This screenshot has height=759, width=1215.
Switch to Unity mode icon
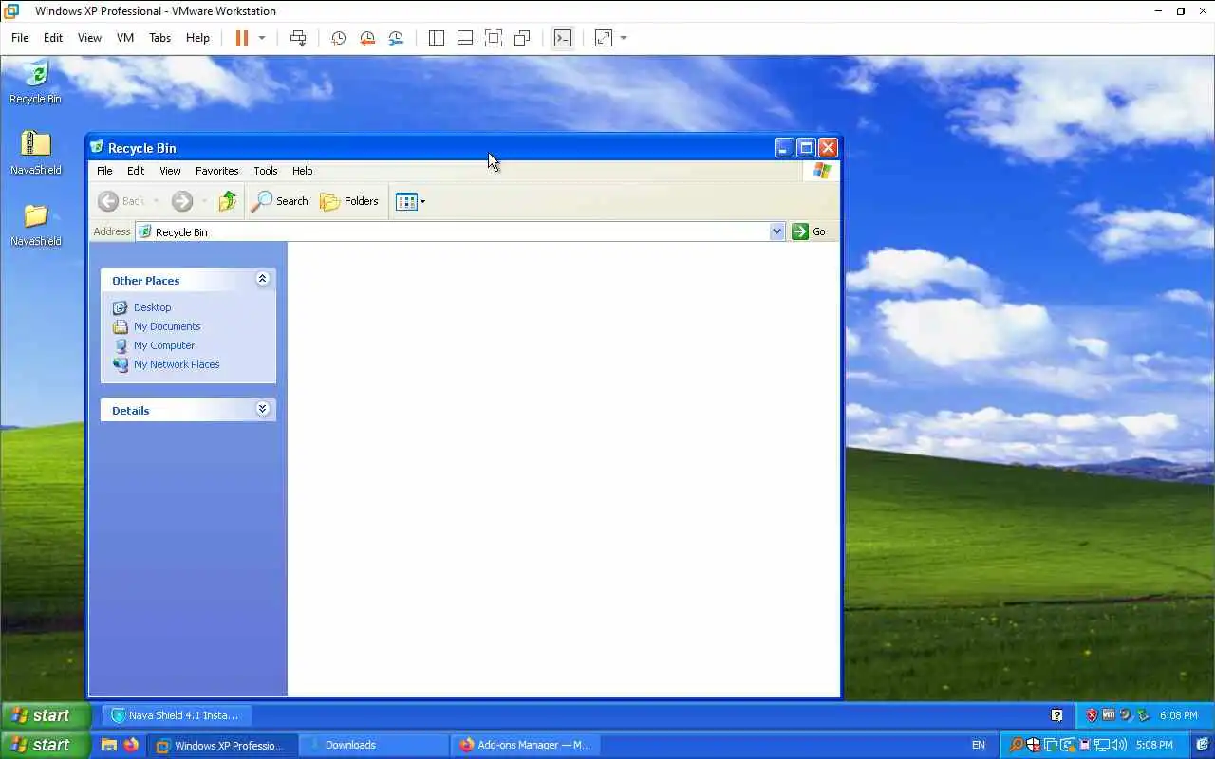click(x=522, y=38)
